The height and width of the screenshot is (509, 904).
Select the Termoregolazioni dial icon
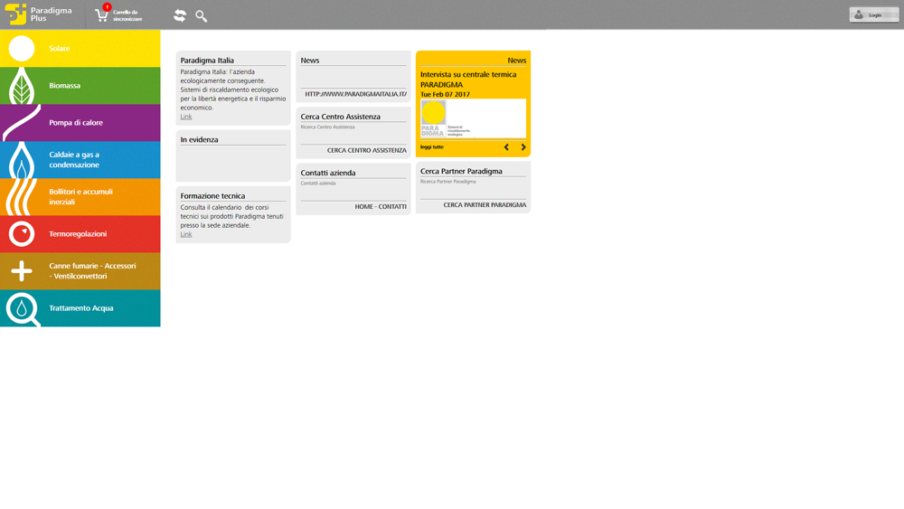(x=22, y=233)
